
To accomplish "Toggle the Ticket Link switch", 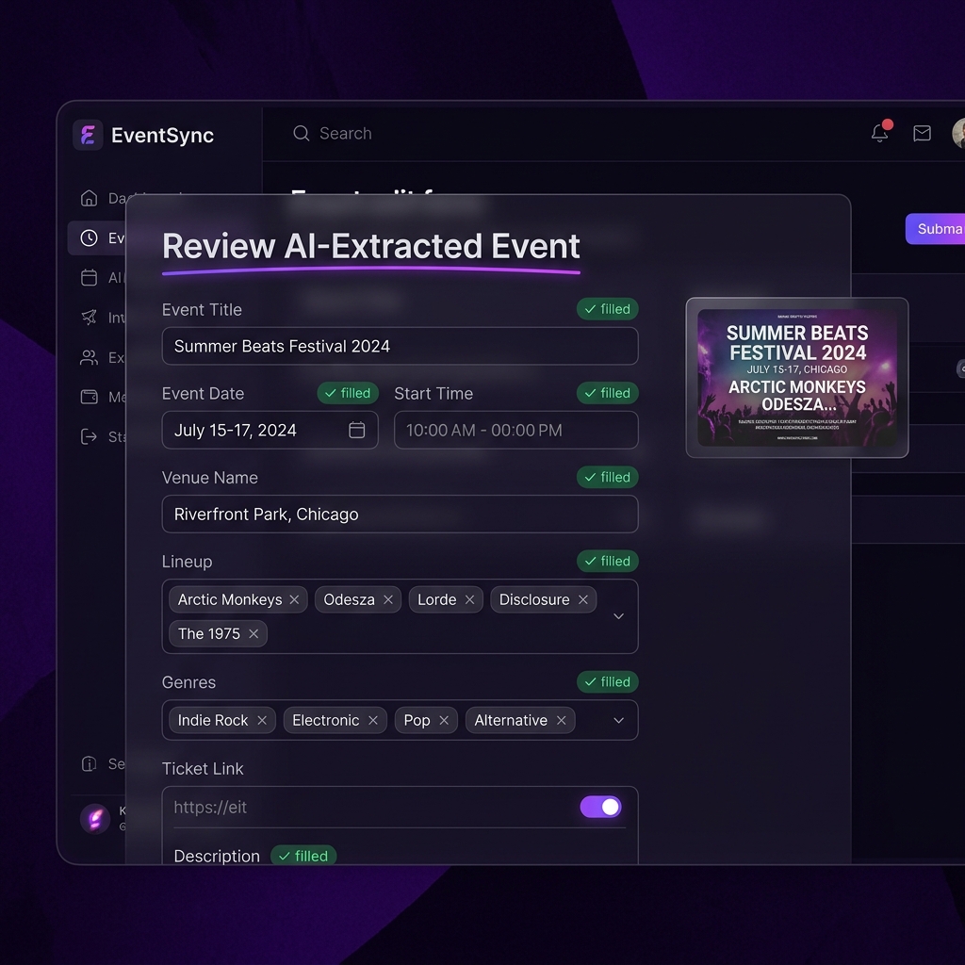I will pos(600,807).
